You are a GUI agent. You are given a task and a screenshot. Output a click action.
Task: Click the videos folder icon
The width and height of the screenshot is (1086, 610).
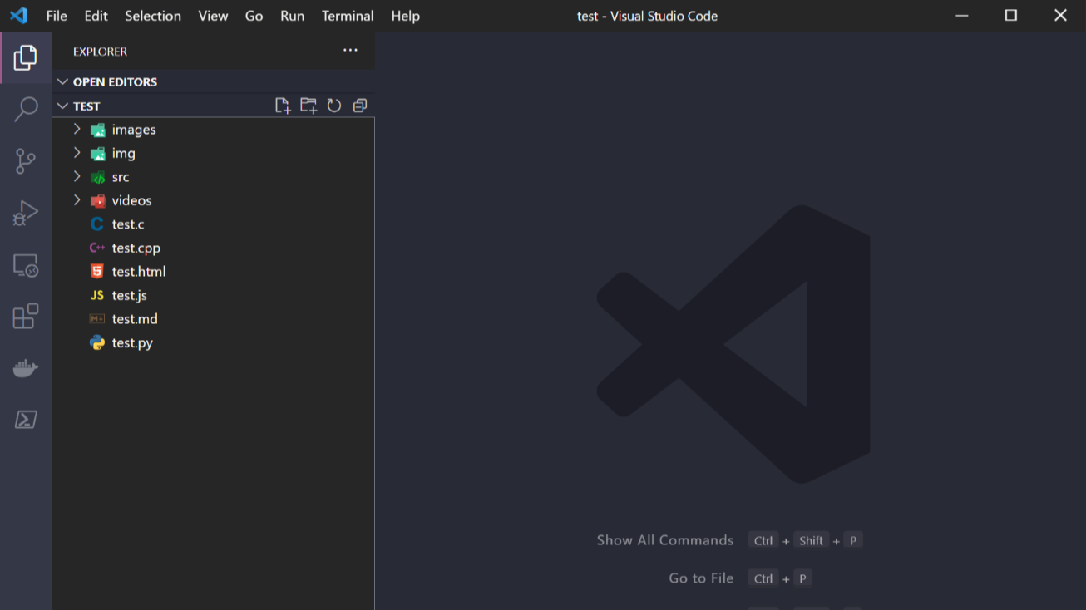97,201
